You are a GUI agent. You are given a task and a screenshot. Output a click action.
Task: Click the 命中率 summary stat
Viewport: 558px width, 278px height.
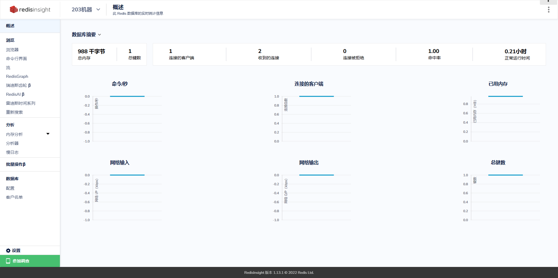[433, 54]
